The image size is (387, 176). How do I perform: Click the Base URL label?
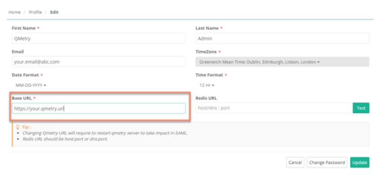pyautogui.click(x=22, y=98)
